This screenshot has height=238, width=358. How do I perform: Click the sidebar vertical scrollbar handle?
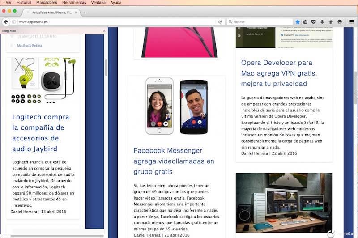[106, 68]
